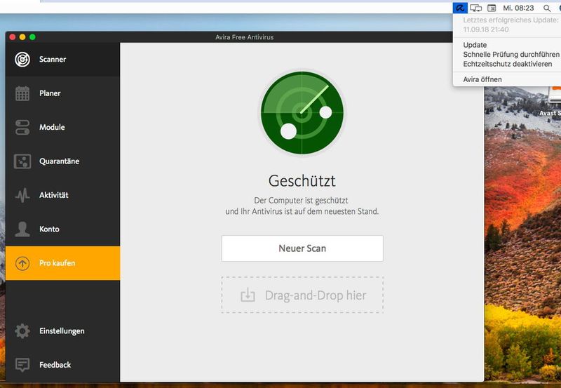
Task: Click the Avira Free Antivirus title text
Action: point(244,37)
